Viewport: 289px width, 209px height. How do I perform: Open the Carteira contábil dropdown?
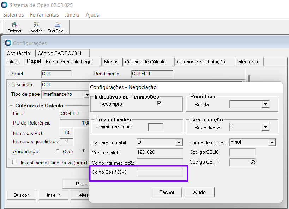[x=179, y=142]
